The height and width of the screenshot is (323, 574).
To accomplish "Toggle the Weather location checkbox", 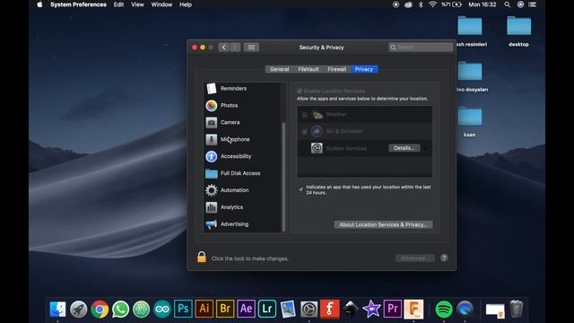I will 305,115.
